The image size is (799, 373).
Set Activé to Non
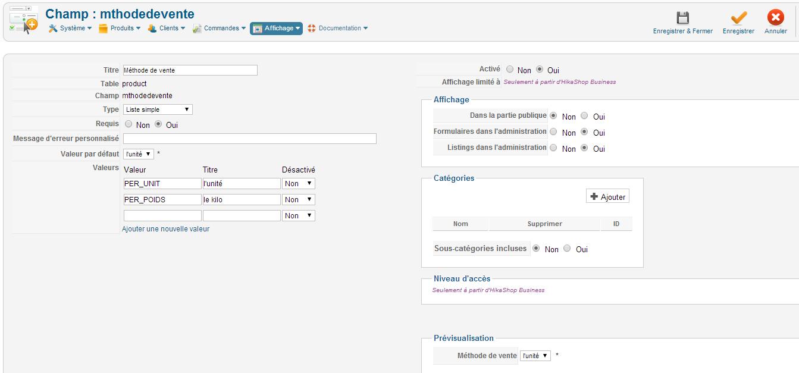pos(510,70)
